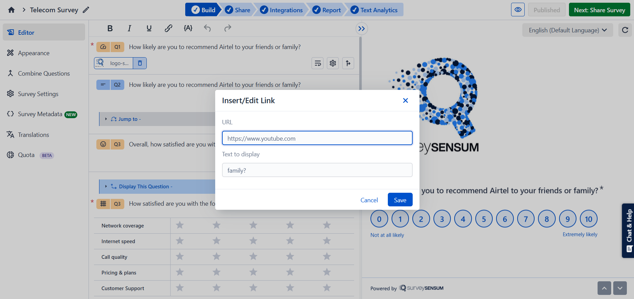
Task: Click the Published button
Action: [547, 10]
